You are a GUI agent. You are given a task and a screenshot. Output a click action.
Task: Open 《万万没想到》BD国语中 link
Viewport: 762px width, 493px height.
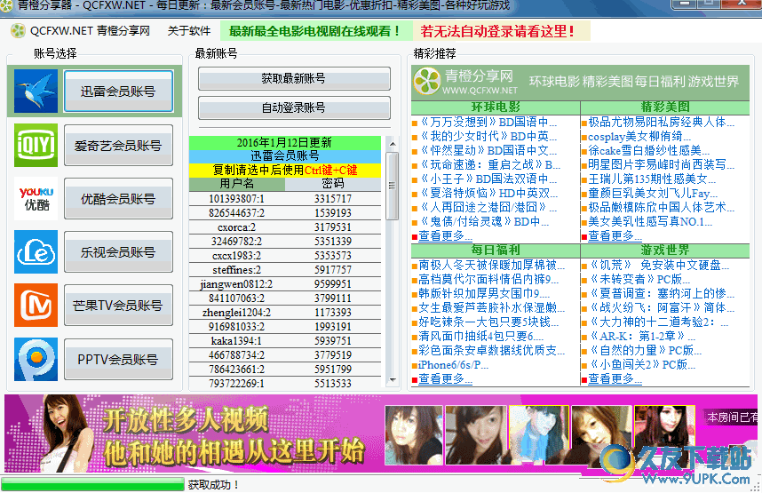(488, 122)
